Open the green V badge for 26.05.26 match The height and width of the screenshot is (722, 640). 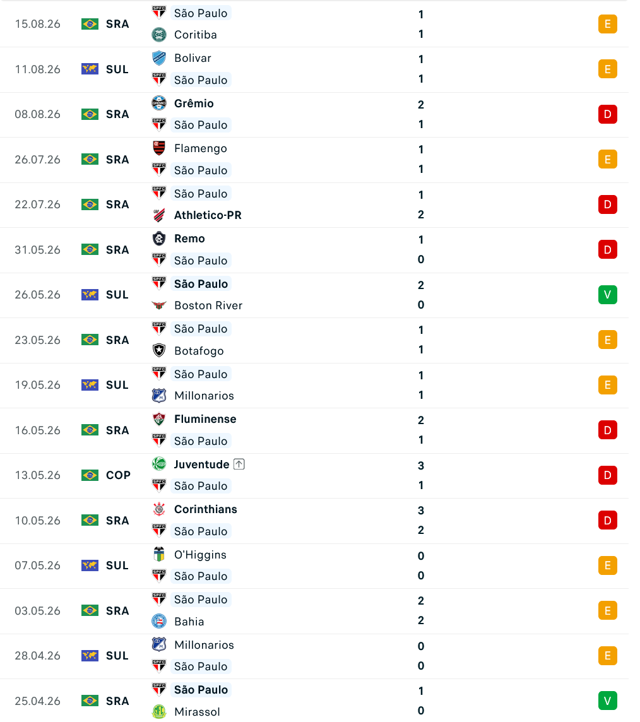(607, 295)
